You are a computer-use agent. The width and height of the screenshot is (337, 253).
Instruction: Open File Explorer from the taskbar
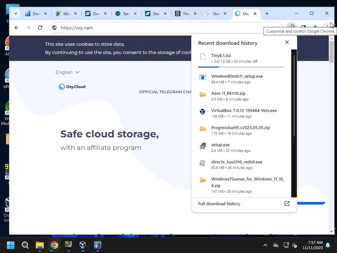click(x=40, y=245)
